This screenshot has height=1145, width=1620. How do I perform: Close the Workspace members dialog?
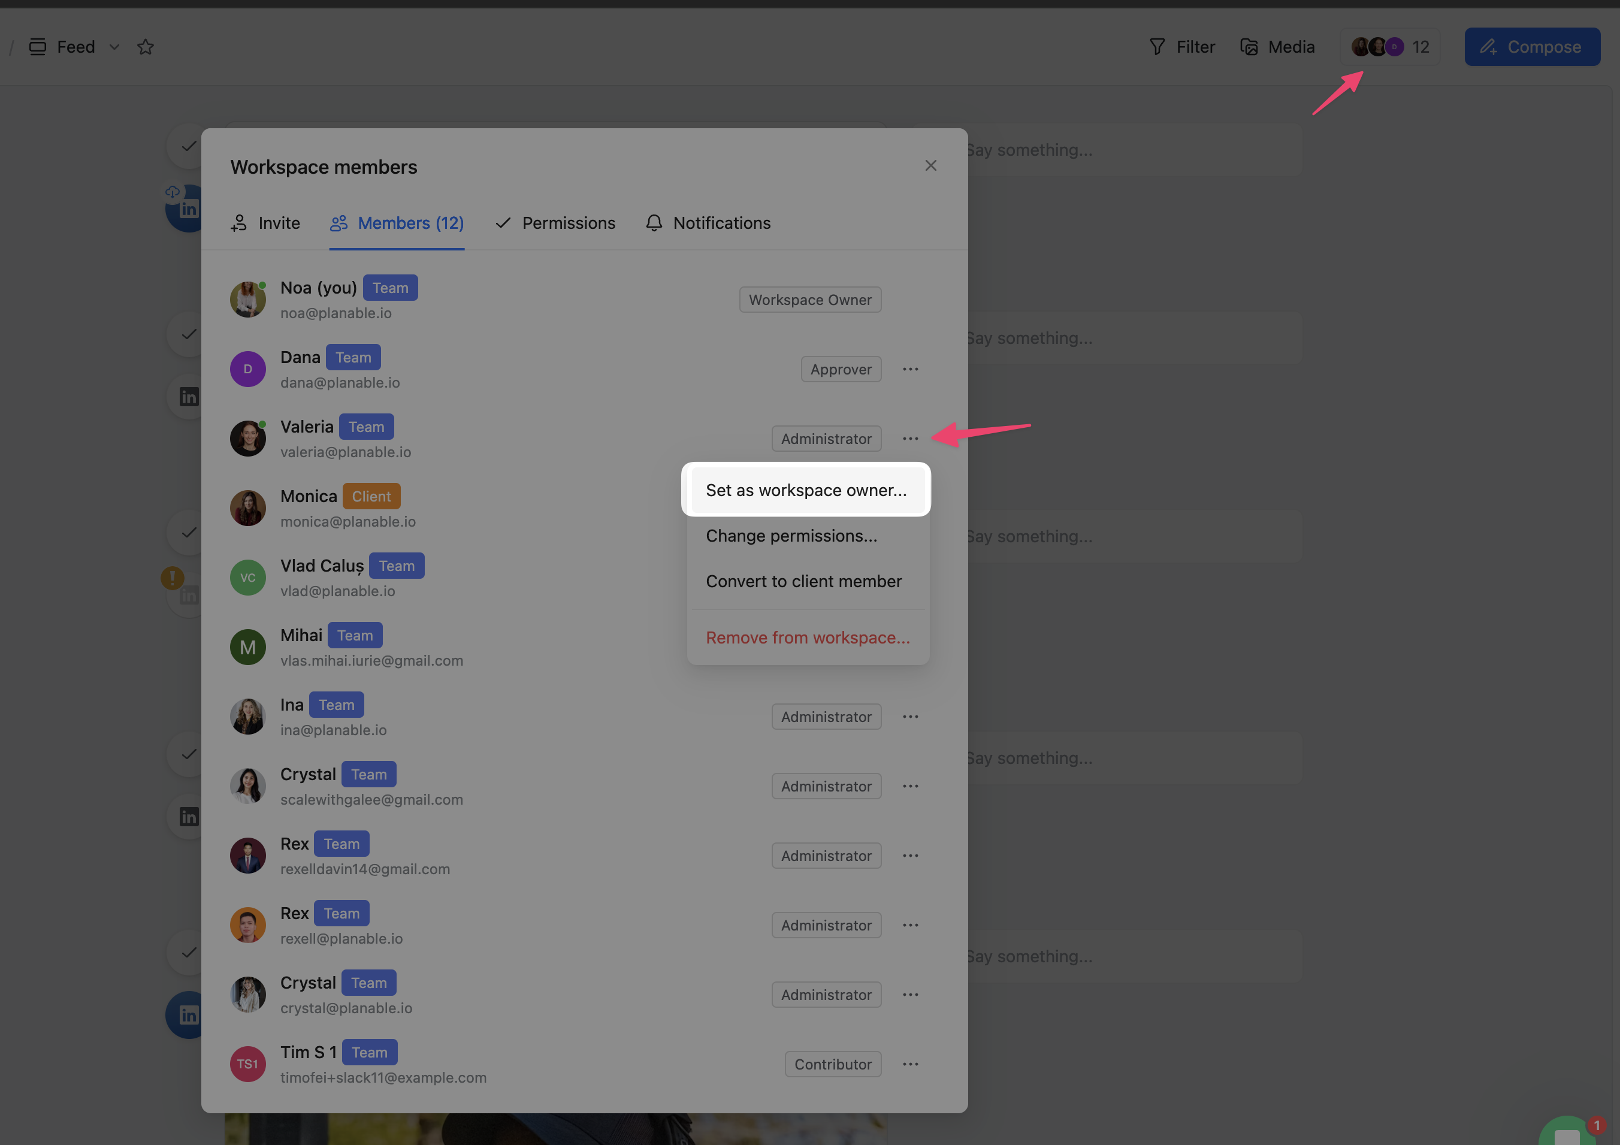click(930, 165)
